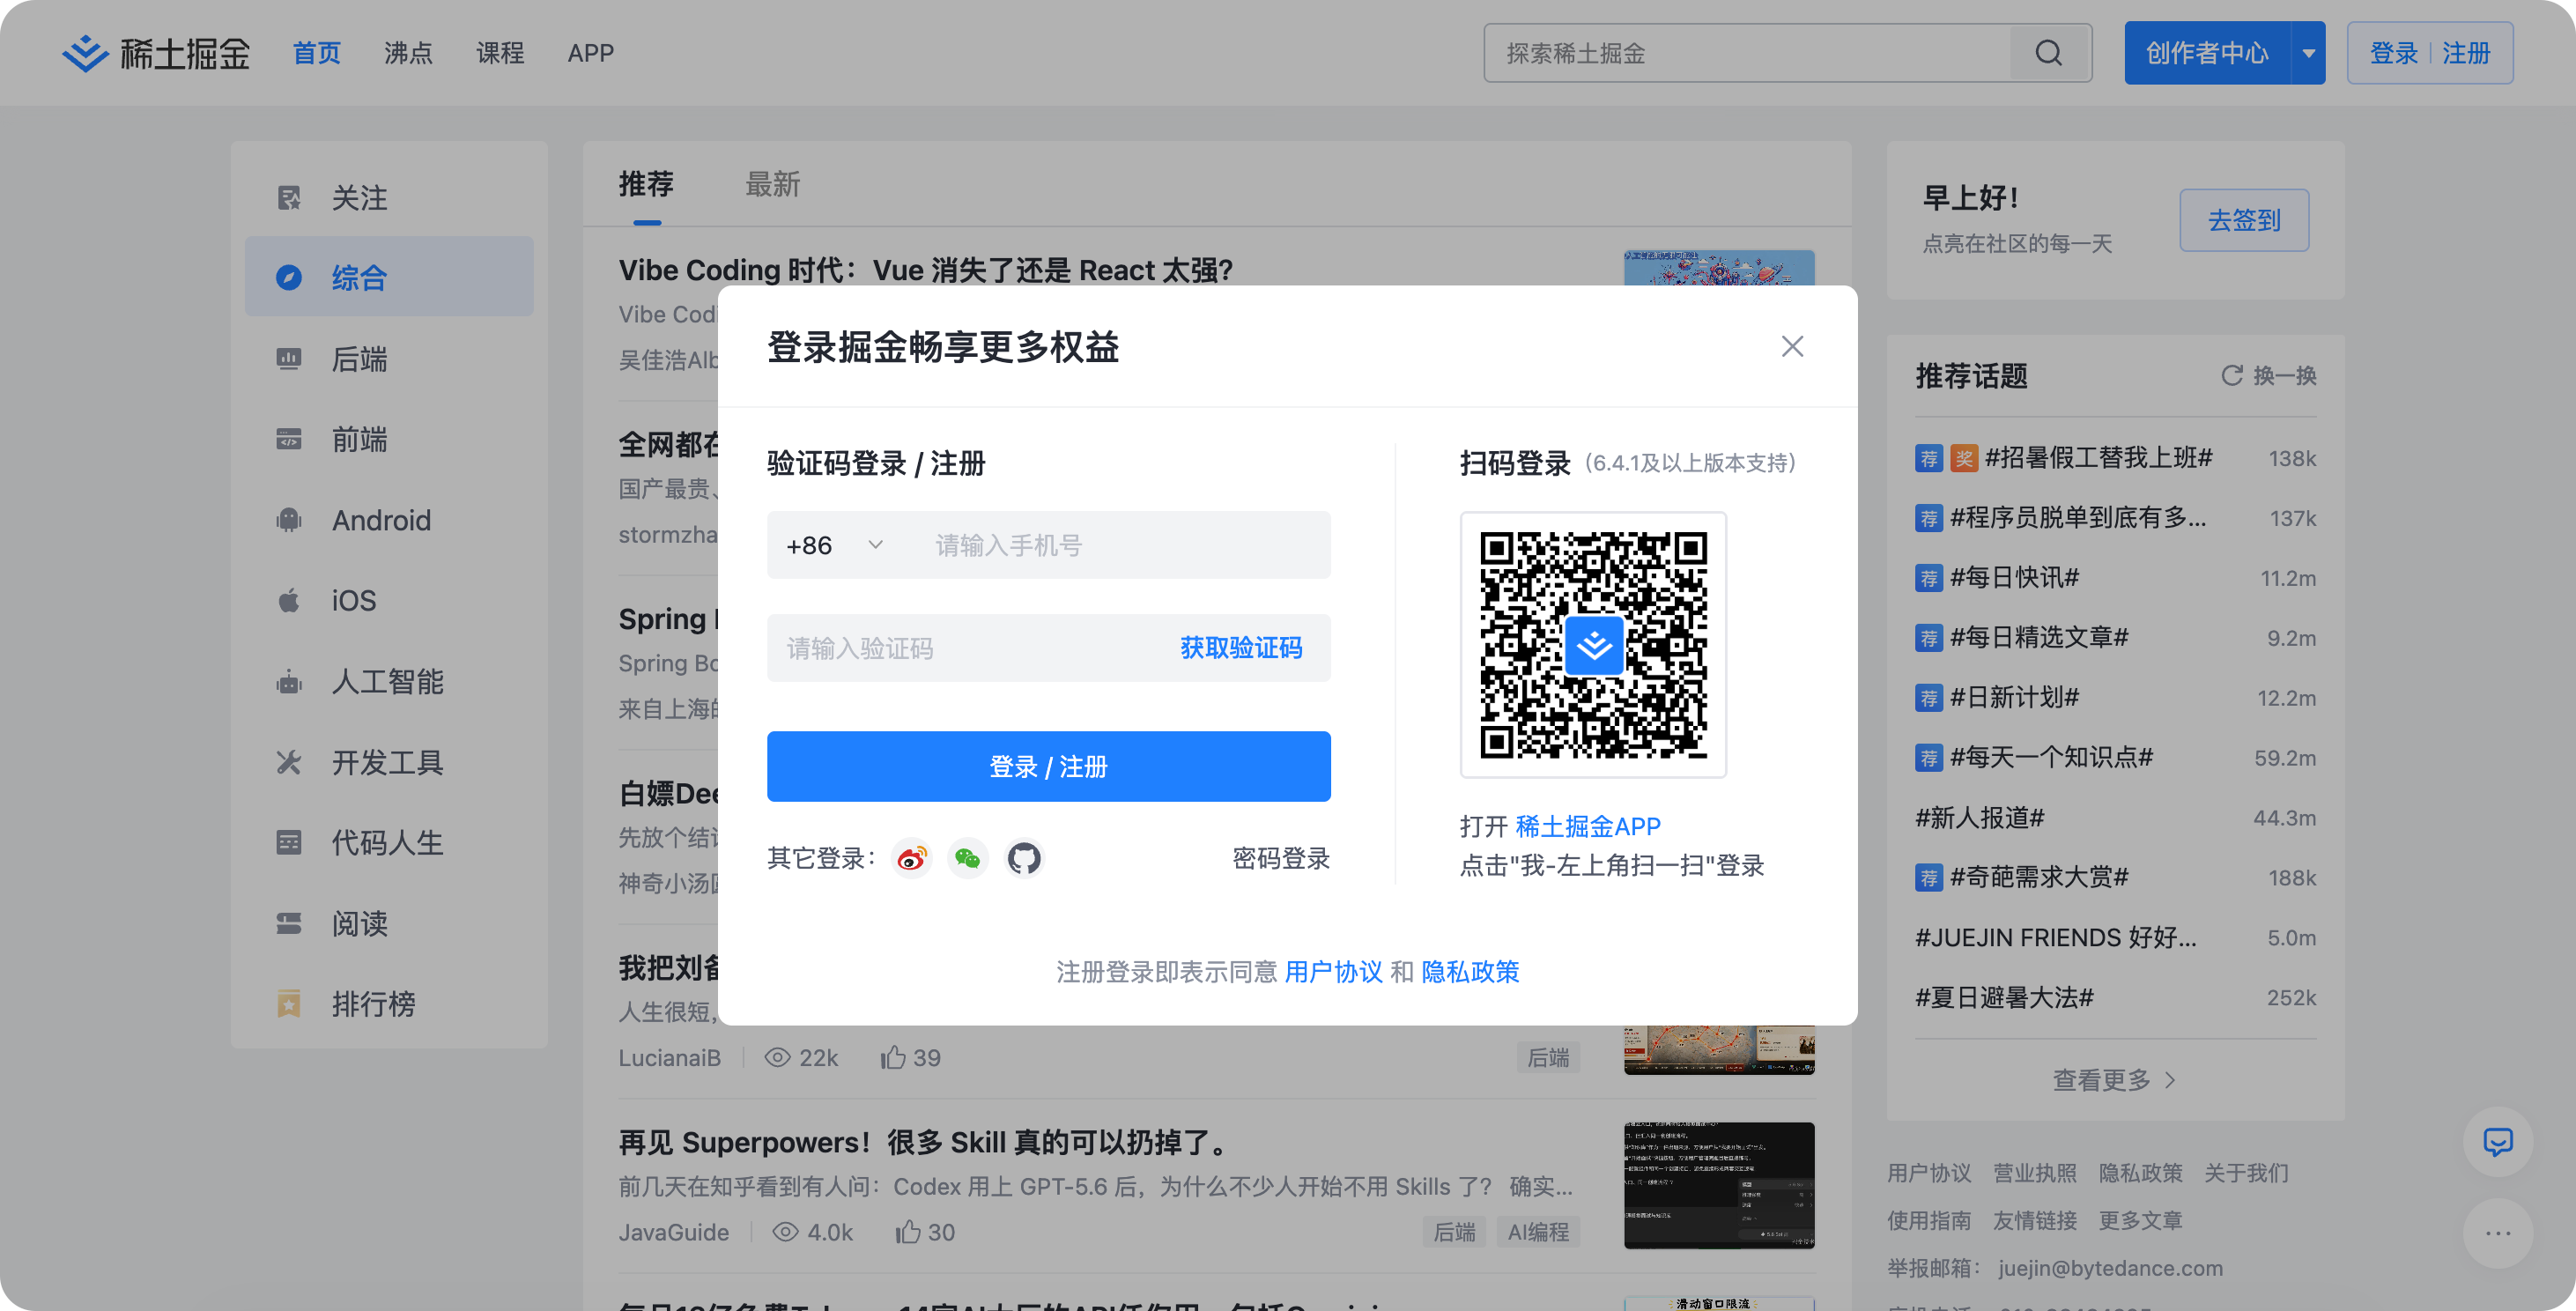The height and width of the screenshot is (1311, 2576).
Task: Open the 营业执照 footer link
Action: coord(2034,1172)
